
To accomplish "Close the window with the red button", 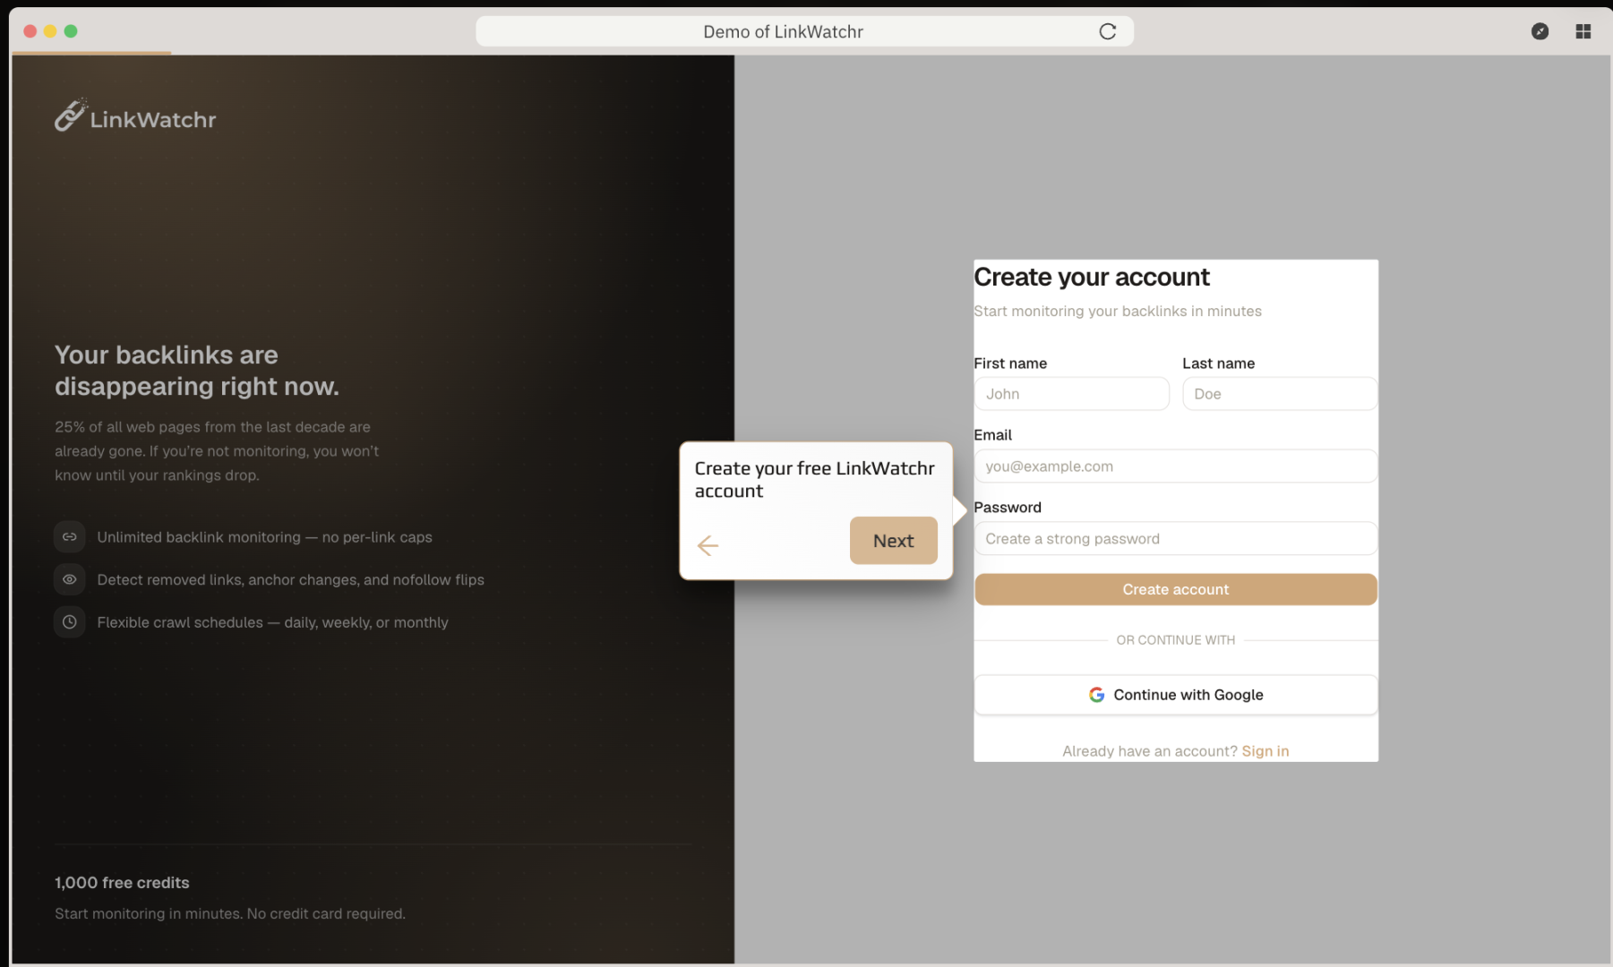I will 30,31.
